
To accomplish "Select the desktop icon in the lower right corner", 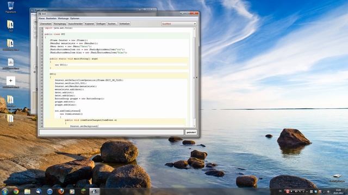I will pyautogui.click(x=337, y=178).
